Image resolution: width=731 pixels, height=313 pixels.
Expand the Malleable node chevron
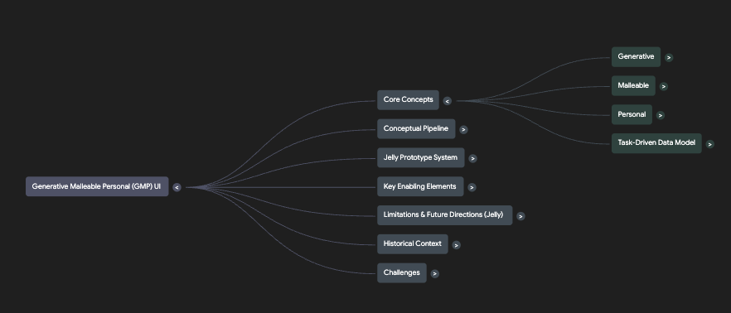tap(663, 87)
